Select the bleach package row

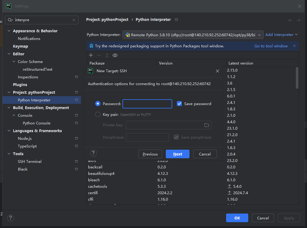click(x=193, y=180)
